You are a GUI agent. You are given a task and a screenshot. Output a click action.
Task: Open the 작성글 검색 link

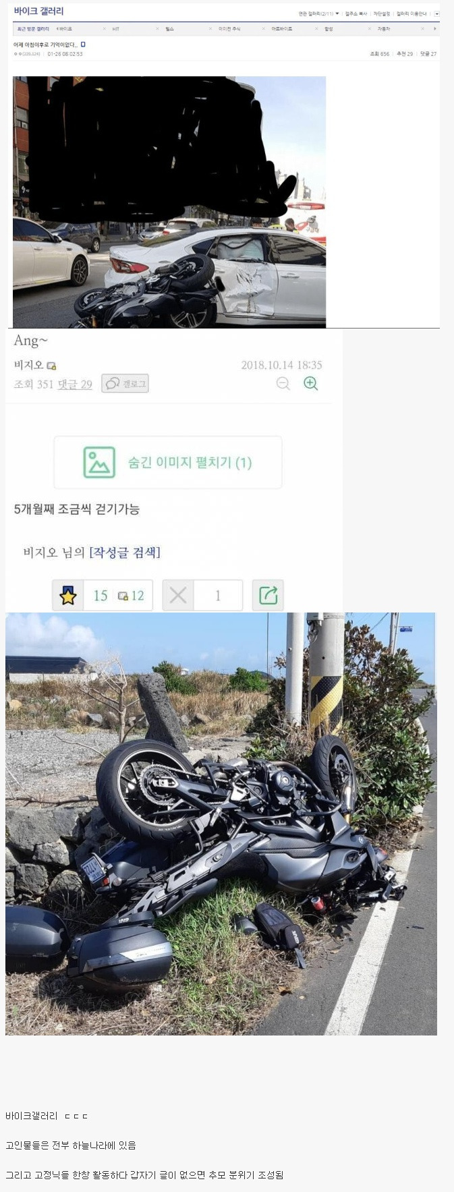point(125,552)
